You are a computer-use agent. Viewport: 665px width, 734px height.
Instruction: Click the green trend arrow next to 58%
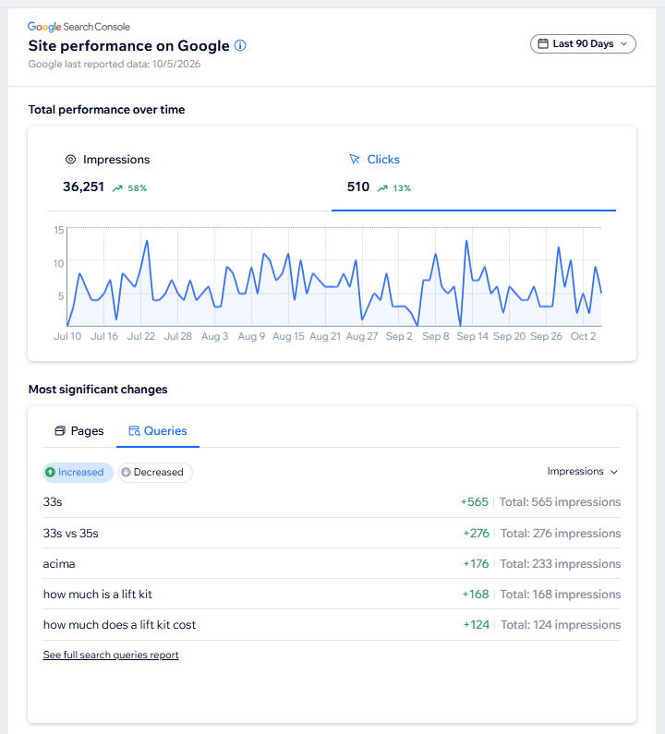pyautogui.click(x=117, y=188)
